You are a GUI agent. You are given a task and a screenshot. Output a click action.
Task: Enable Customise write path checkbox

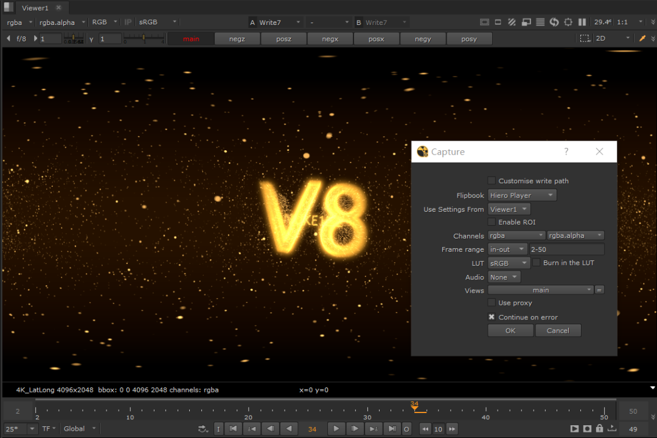coord(492,181)
